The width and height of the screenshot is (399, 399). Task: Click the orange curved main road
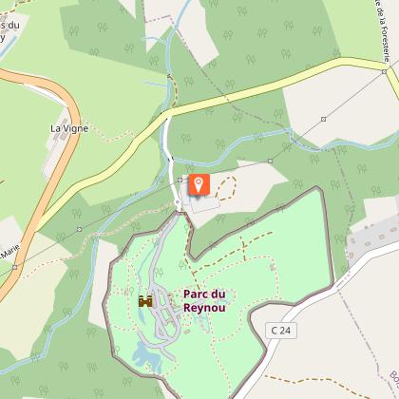pos(60,159)
